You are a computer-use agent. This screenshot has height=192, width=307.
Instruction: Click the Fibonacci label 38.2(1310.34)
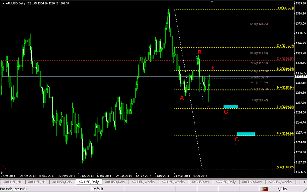285,69
